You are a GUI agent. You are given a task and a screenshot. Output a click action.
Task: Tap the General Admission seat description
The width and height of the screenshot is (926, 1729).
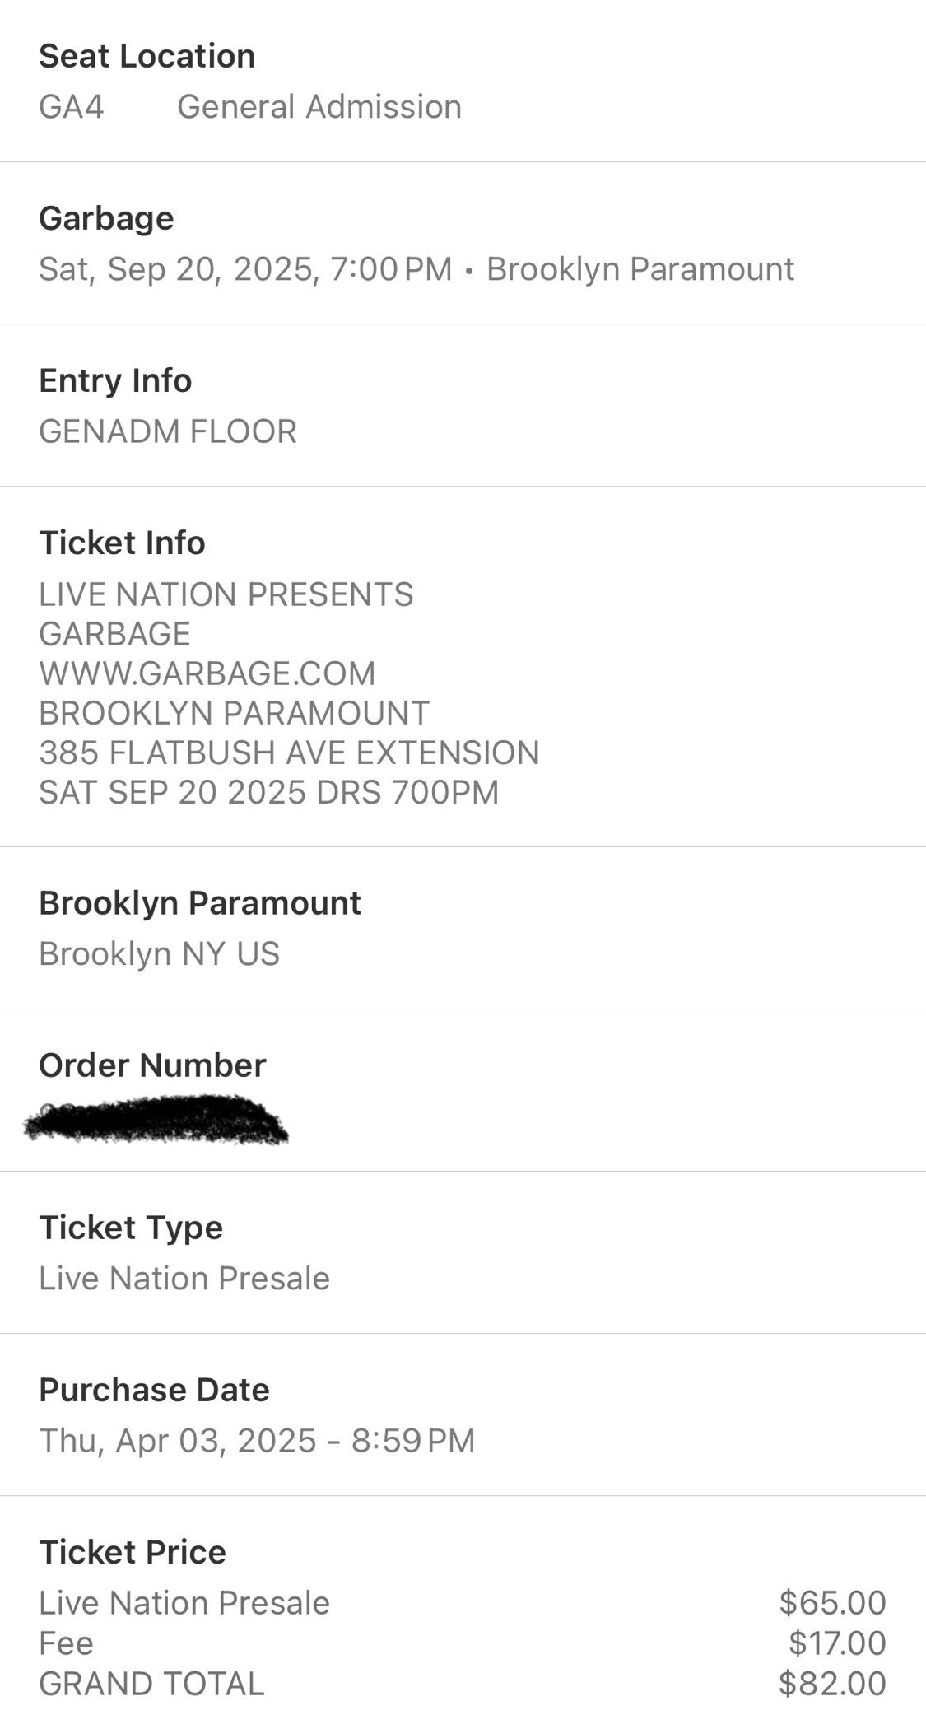coord(319,107)
